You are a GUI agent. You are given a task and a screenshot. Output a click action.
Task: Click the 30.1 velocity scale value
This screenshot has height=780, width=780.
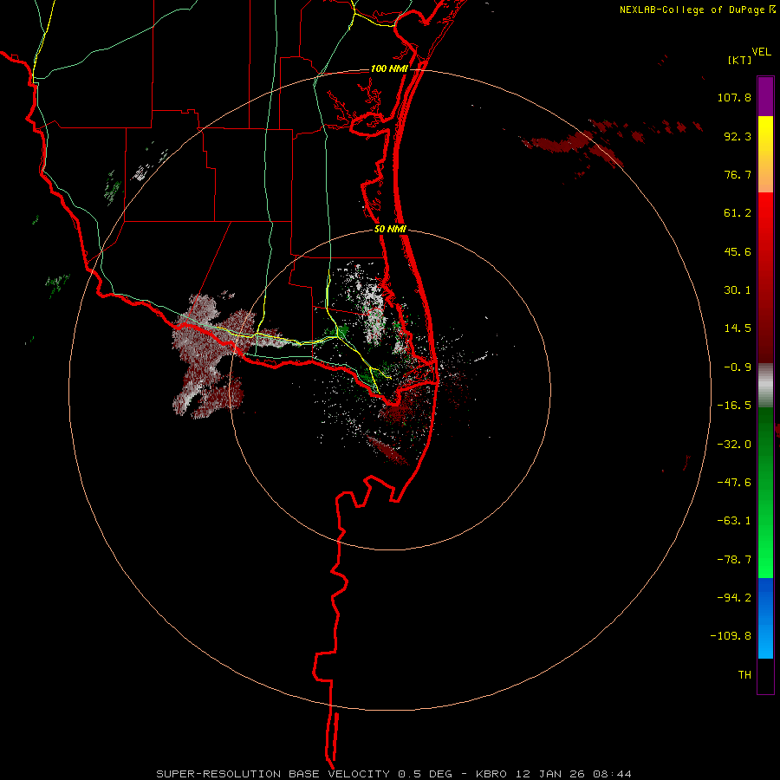[x=738, y=290]
